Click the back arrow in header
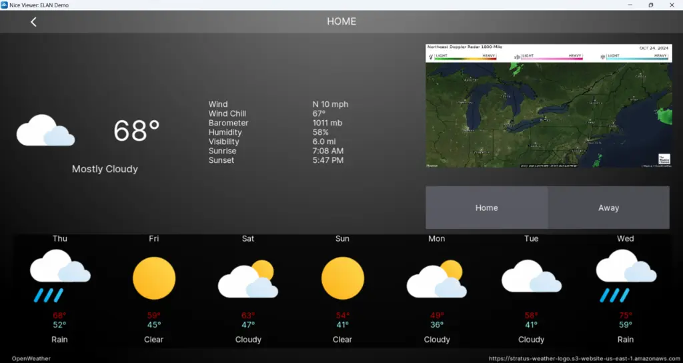 33,21
